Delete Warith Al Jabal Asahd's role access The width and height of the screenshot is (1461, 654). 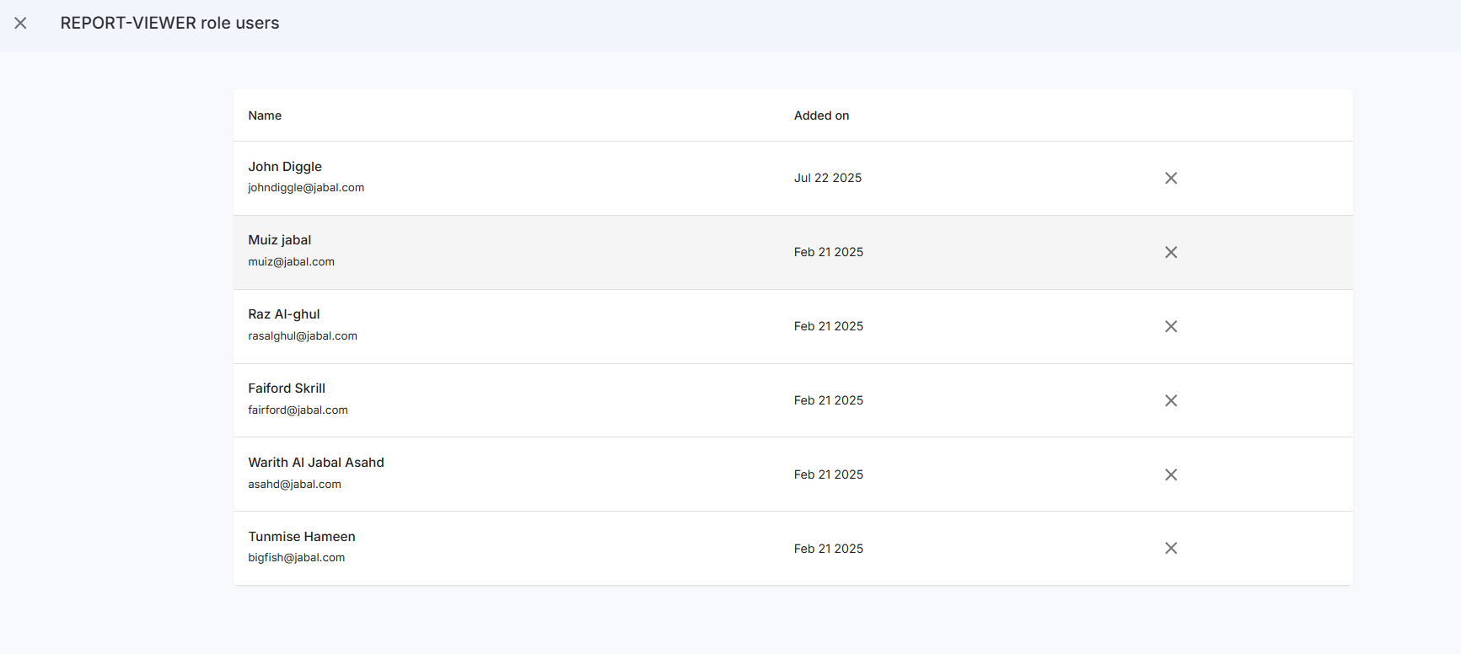point(1170,474)
